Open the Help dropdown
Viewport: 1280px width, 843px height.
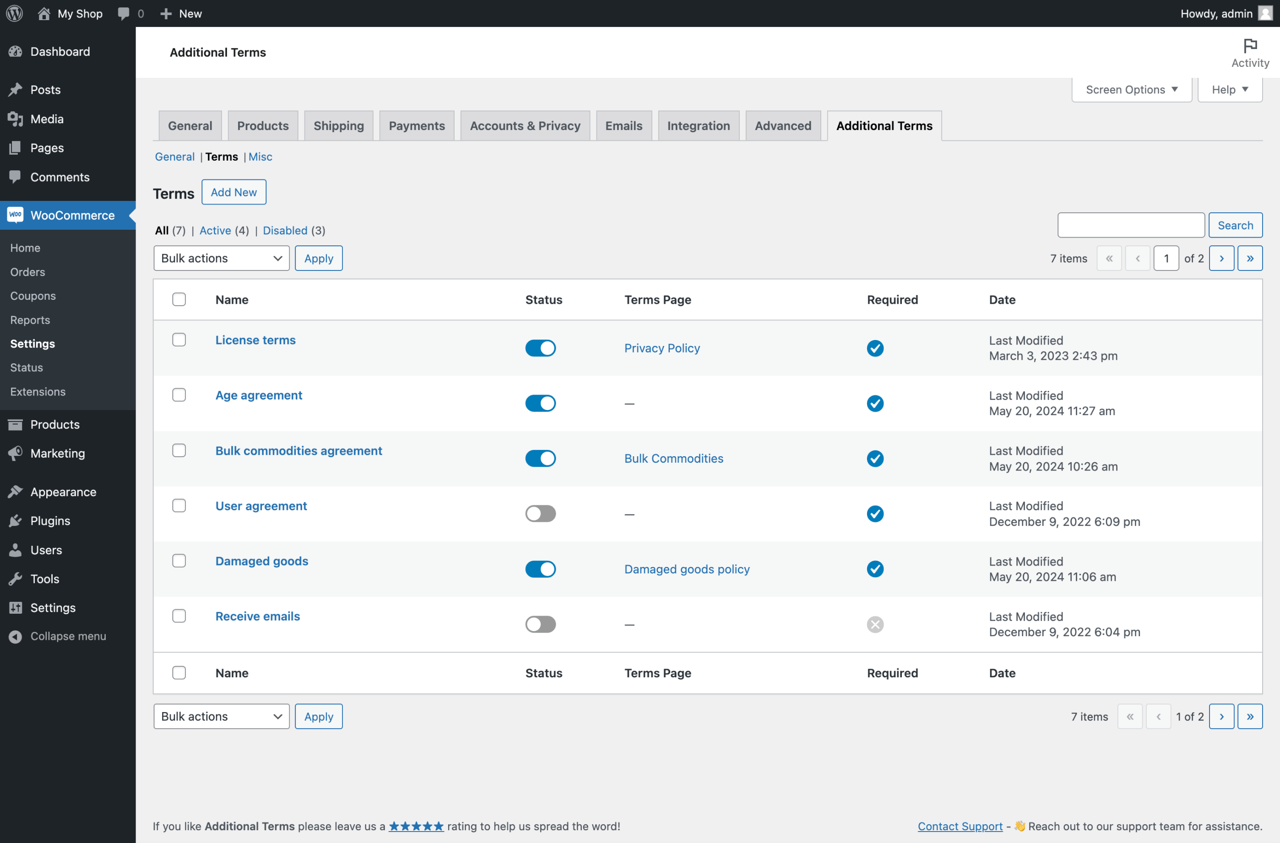click(x=1230, y=89)
